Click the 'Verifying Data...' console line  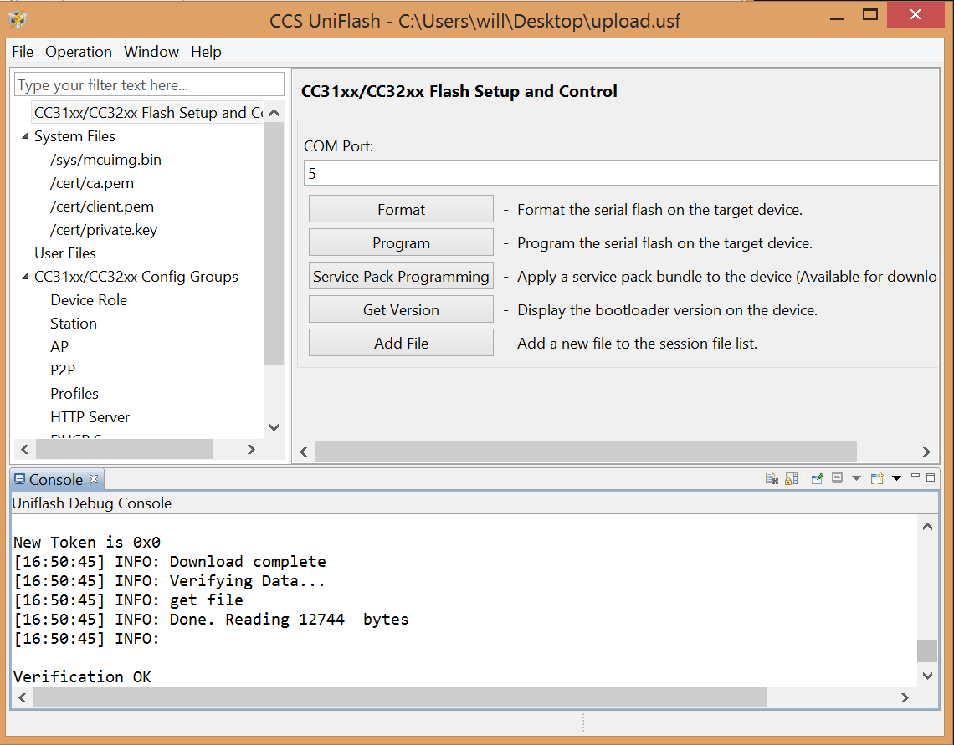(169, 581)
